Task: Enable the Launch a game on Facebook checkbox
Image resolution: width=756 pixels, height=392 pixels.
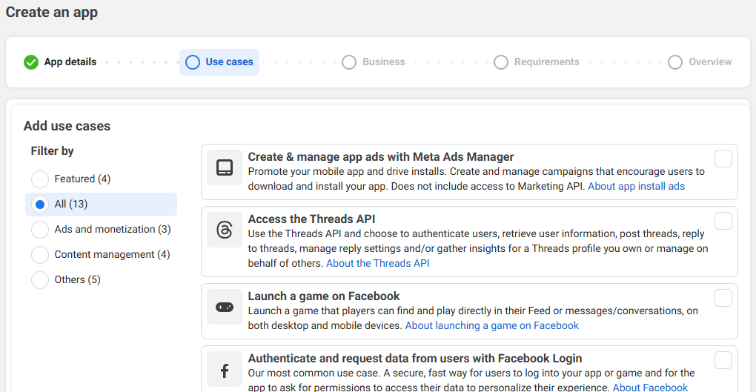Action: pos(723,298)
